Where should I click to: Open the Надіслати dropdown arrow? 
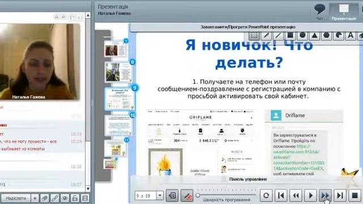35,198
